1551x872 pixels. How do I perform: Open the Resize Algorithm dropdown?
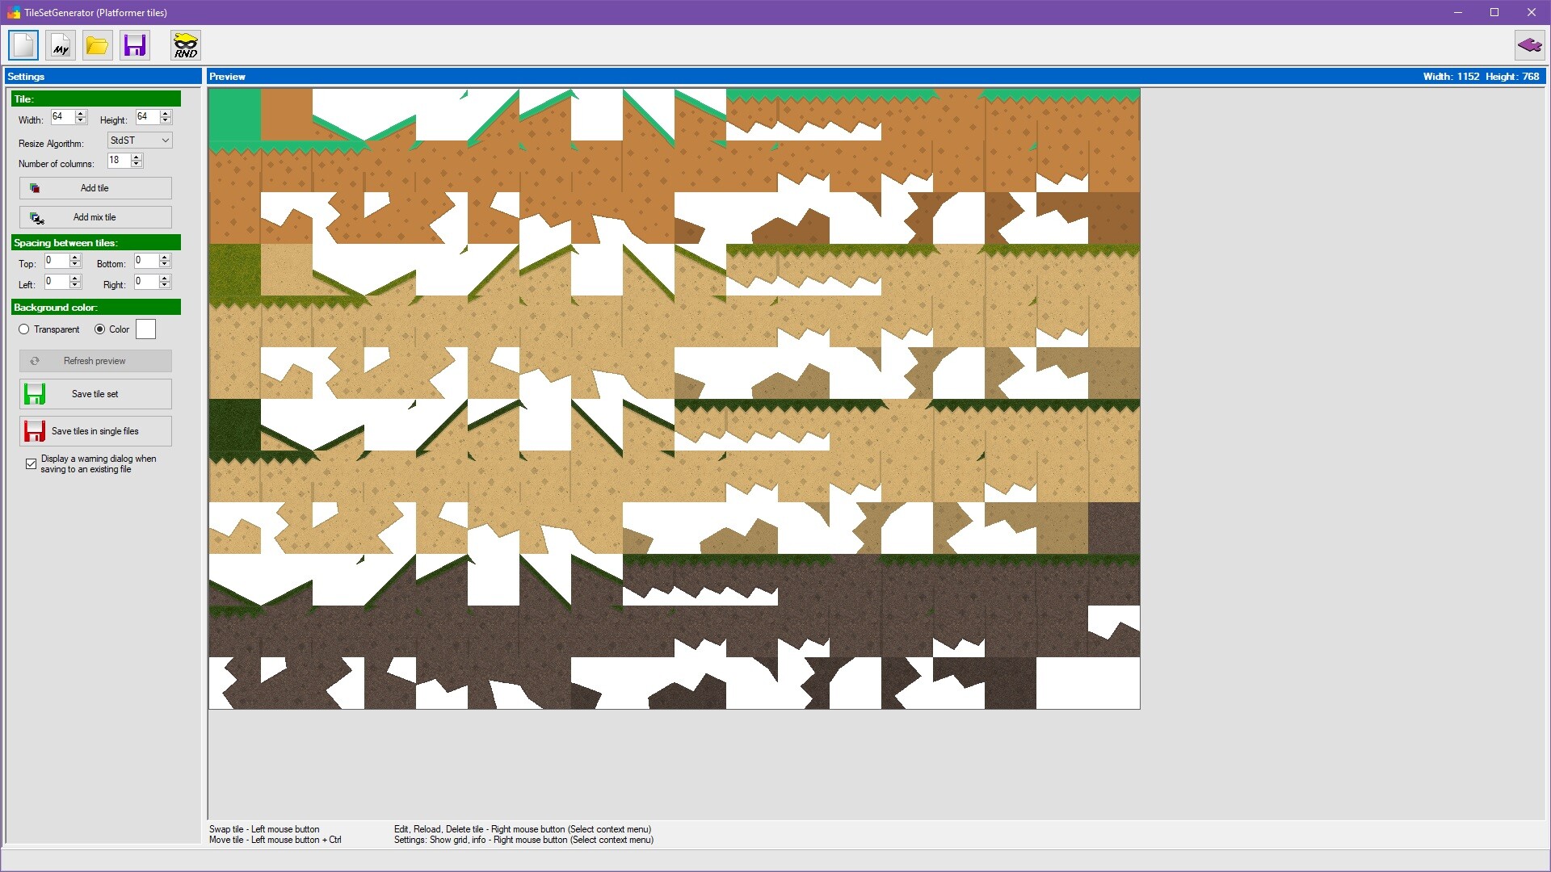click(x=164, y=140)
